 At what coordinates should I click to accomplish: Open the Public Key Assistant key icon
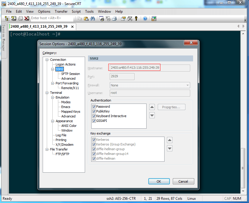(x=136, y=18)
